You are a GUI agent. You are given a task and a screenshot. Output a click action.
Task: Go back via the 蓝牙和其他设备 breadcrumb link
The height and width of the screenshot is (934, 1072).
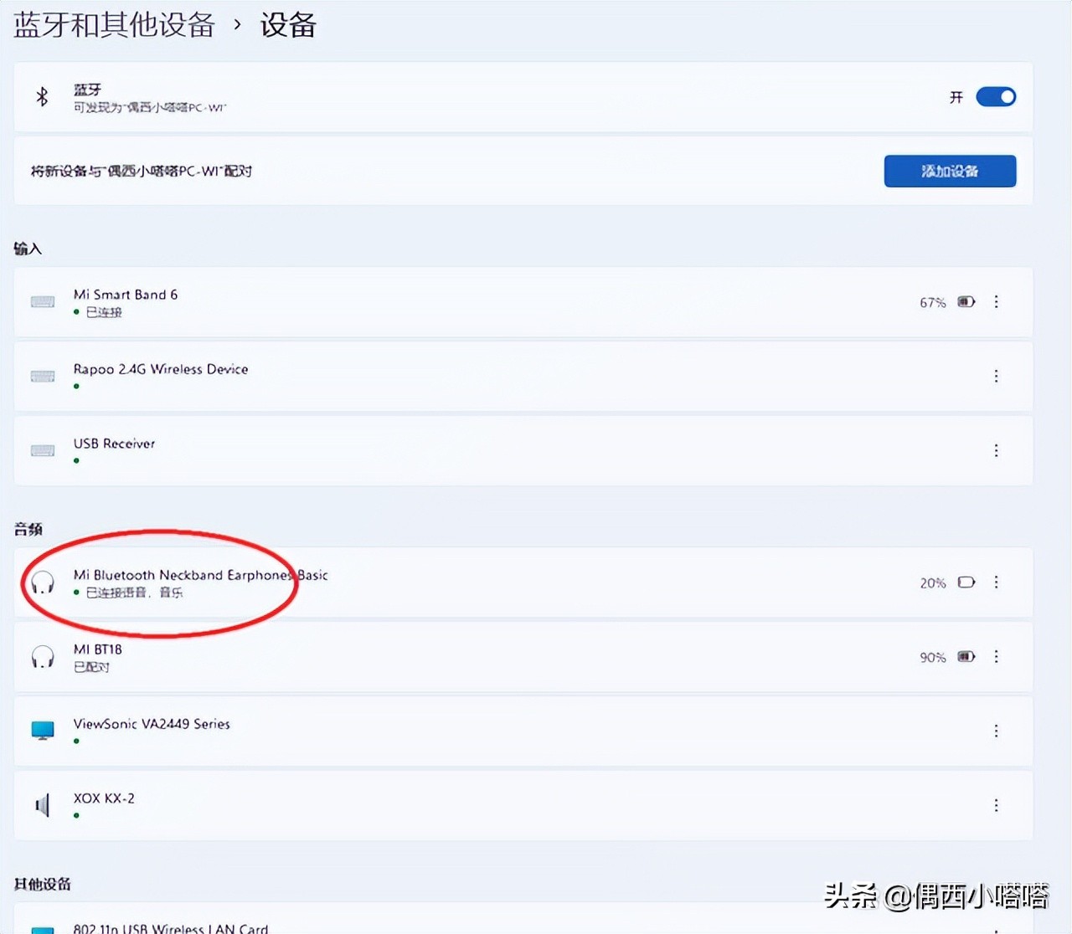pos(115,25)
